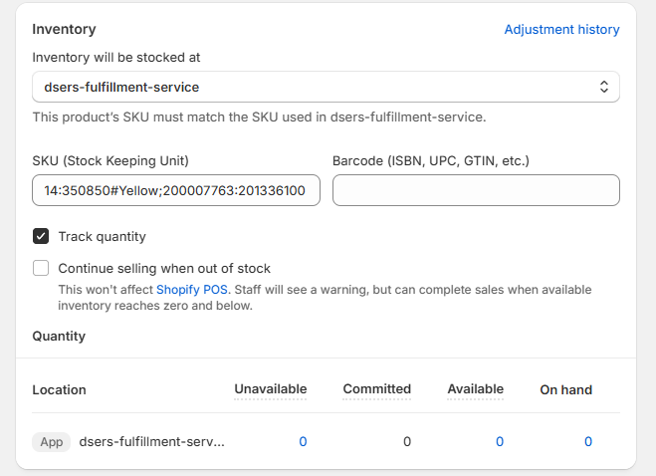656x476 pixels.
Task: Click the Committed quantity value 0
Action: [407, 441]
